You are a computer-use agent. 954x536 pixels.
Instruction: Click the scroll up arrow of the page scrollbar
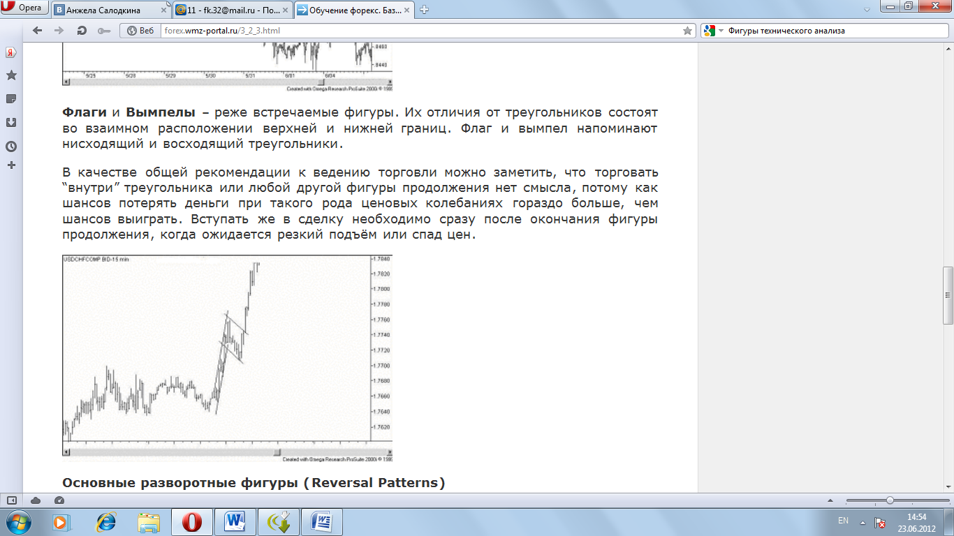pos(948,50)
